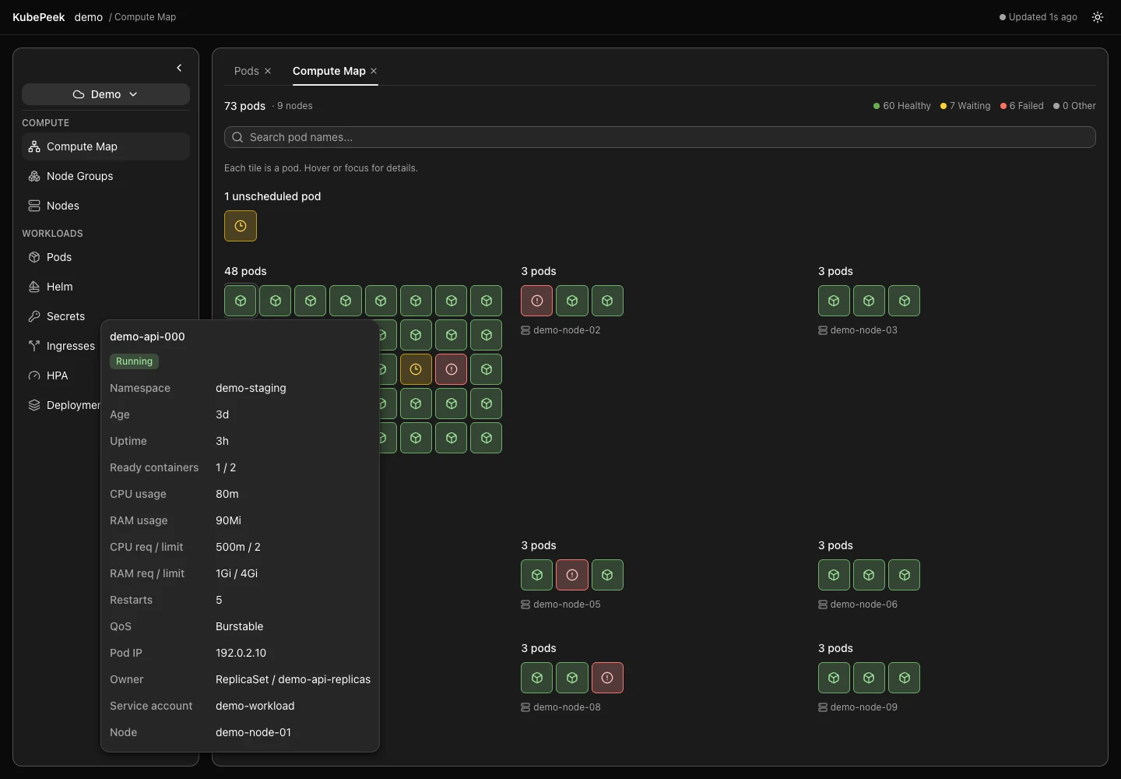Image resolution: width=1121 pixels, height=779 pixels.
Task: Click the demo-workload service account value
Action: [255, 706]
